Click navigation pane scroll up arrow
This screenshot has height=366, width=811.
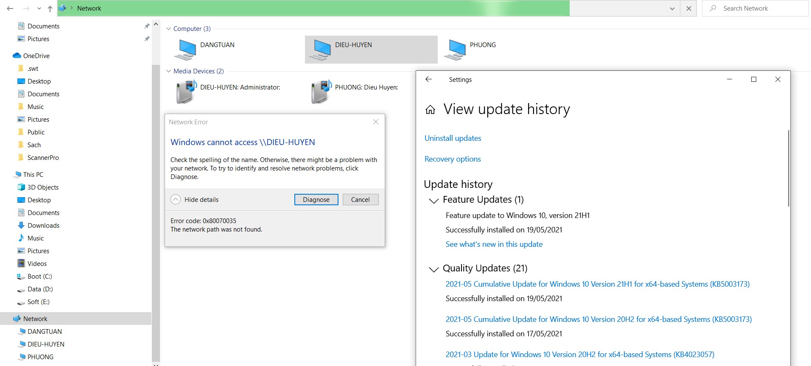[156, 24]
